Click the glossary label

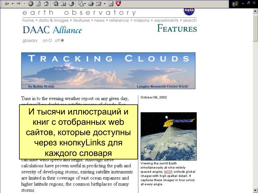click(30, 40)
